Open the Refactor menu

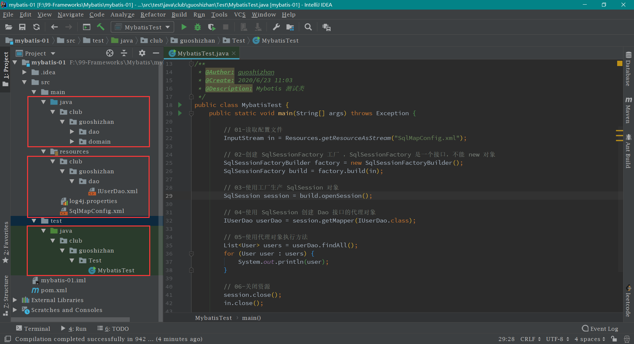(x=153, y=15)
